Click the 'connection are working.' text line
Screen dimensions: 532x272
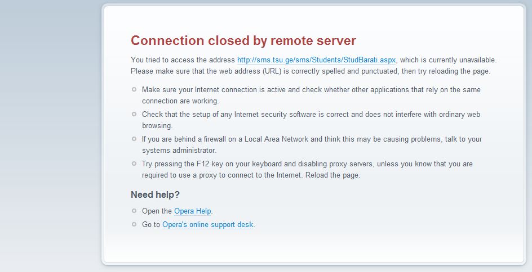[x=180, y=101]
